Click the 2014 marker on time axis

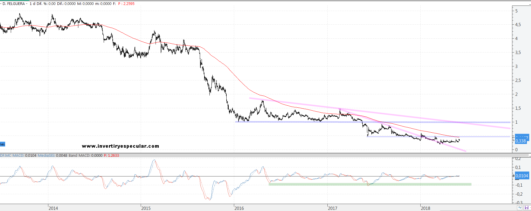53,208
